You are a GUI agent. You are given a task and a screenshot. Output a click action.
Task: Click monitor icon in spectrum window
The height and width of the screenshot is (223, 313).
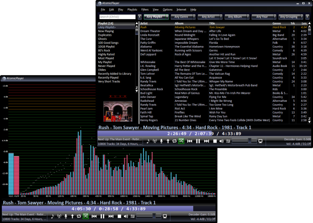pyautogui.click(x=165, y=216)
